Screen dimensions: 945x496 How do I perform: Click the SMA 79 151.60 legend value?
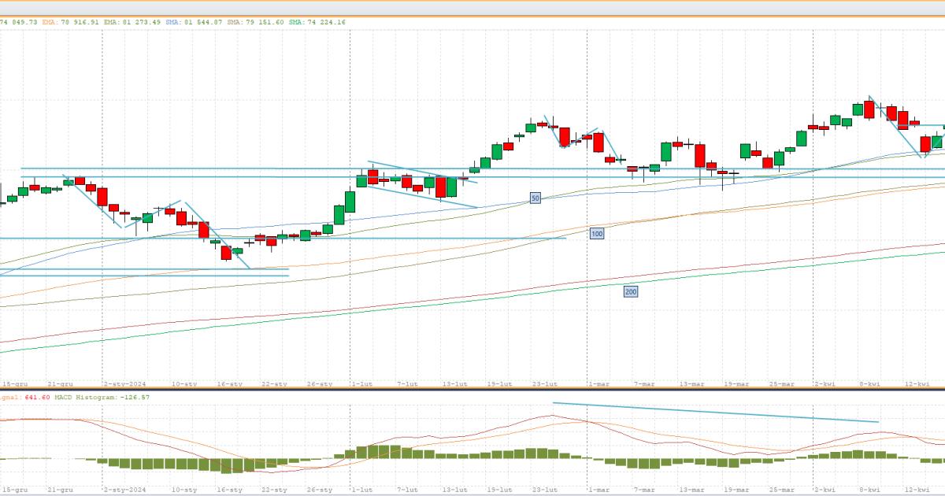[x=256, y=22]
